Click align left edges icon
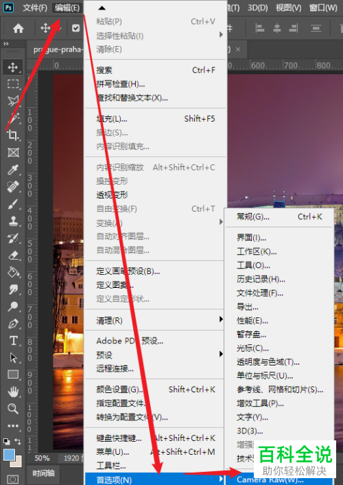 pyautogui.click(x=260, y=28)
